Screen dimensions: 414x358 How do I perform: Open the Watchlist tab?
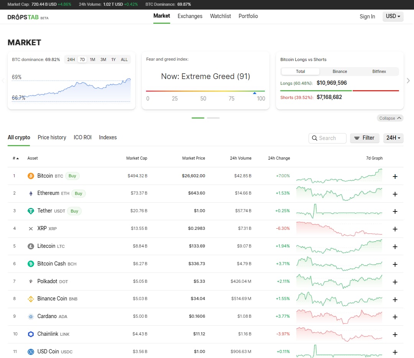[220, 16]
